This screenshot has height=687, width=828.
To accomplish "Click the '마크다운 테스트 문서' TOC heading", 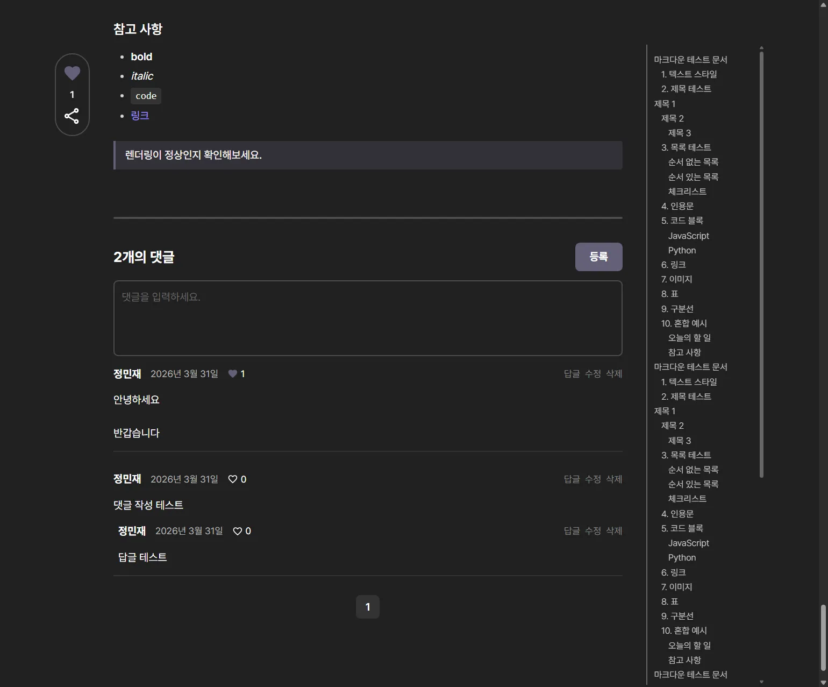I will 690,59.
